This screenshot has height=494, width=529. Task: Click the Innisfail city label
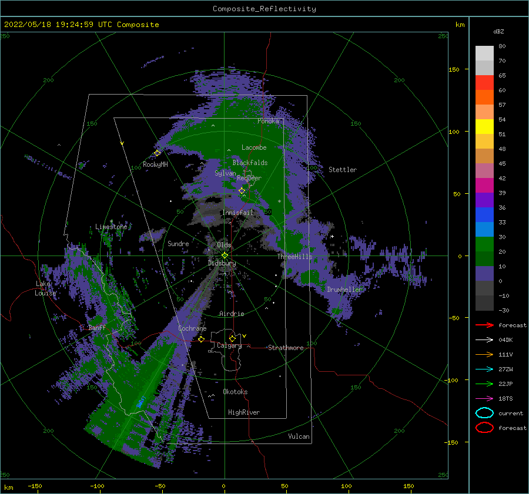237,213
